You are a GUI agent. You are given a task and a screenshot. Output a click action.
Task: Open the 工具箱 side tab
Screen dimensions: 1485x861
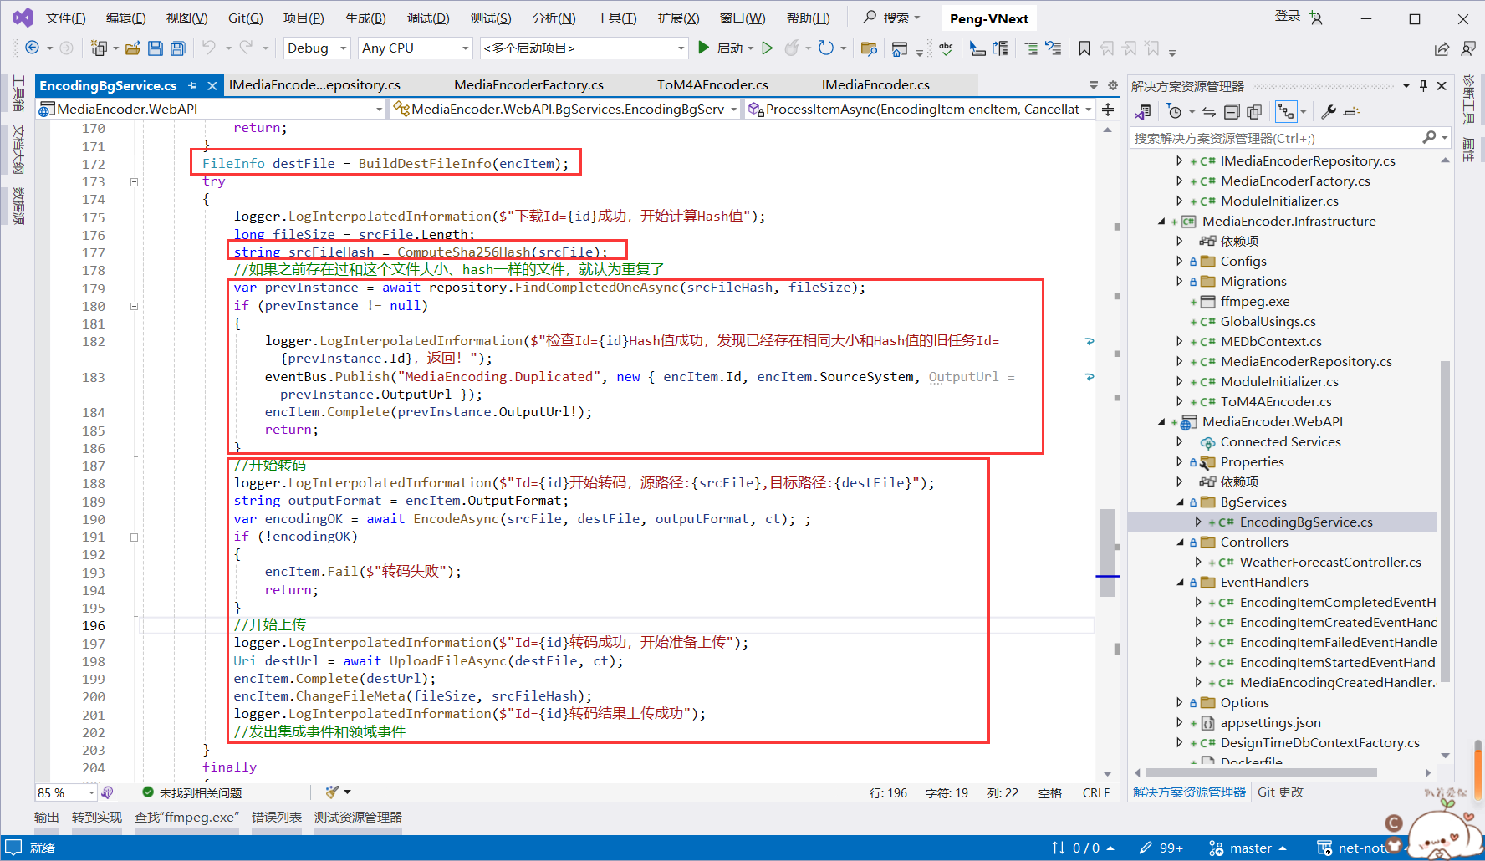(18, 94)
